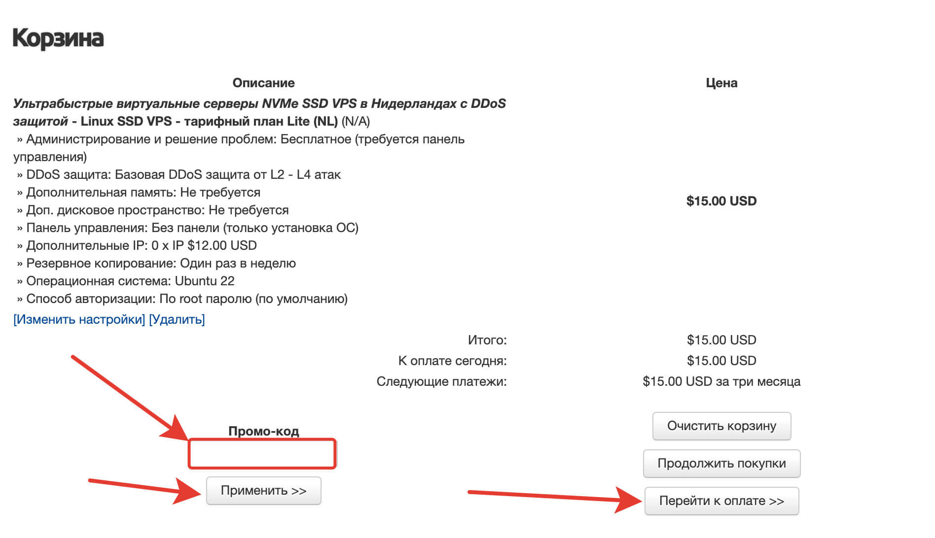Image resolution: width=935 pixels, height=538 pixels.
Task: Click the DDoS защита option line
Action: click(x=183, y=174)
